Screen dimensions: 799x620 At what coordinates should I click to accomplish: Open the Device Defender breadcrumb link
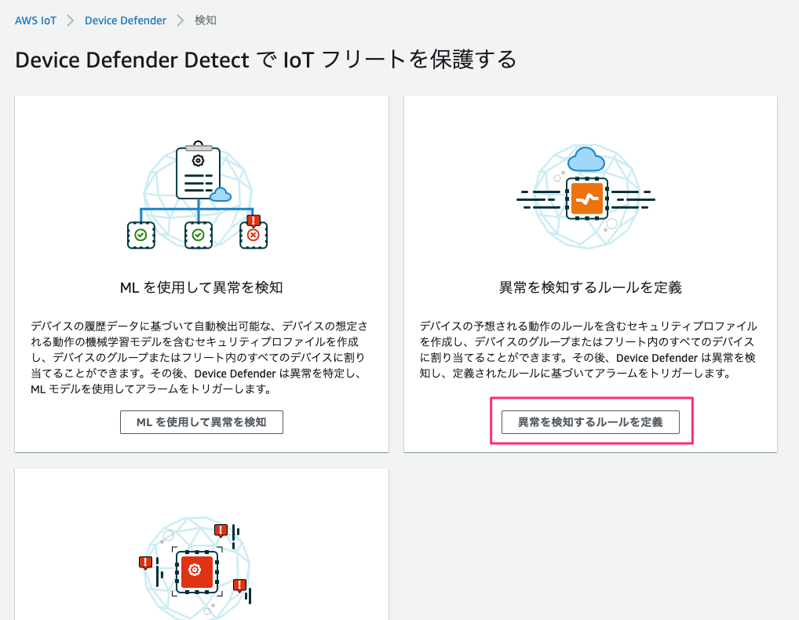coord(125,20)
